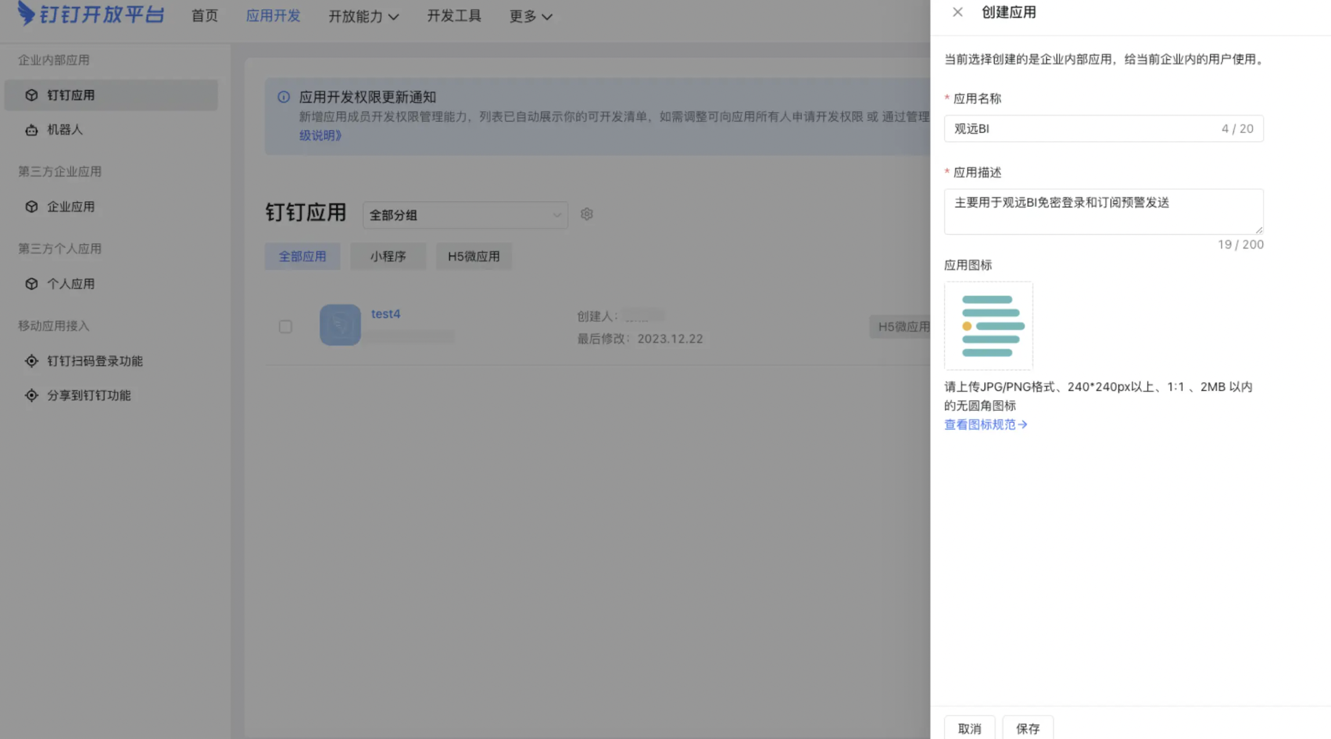This screenshot has height=739, width=1331.
Task: Click the 保存 button
Action: point(1028,729)
